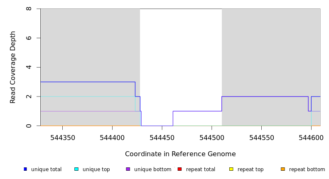This screenshot has width=329, height=179.
Task: Click the "Read Coverage Depth" axis title
Action: click(x=13, y=67)
